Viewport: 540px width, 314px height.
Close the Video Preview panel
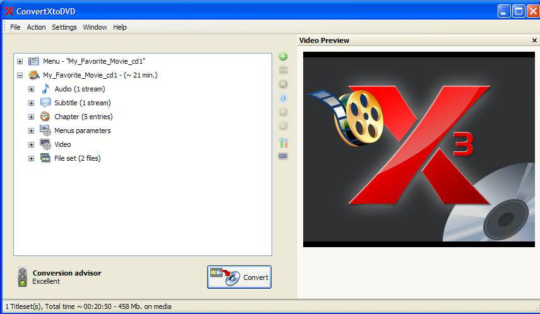point(534,40)
